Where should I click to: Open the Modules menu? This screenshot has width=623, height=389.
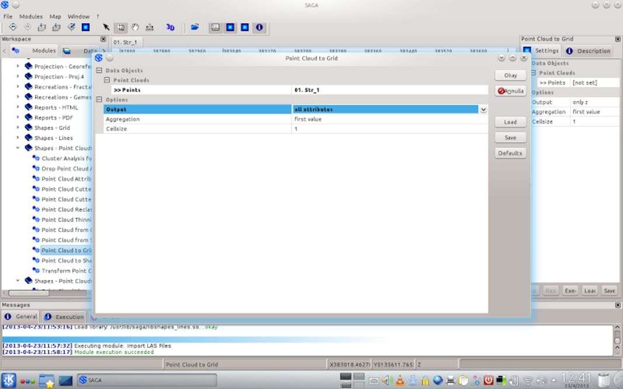(31, 16)
